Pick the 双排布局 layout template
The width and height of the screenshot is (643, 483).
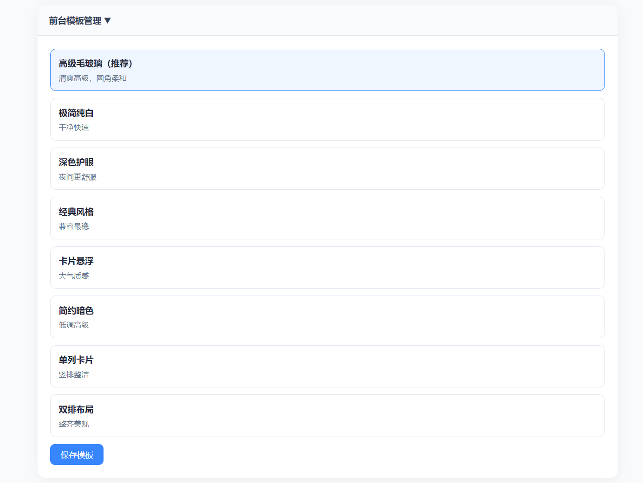327,416
